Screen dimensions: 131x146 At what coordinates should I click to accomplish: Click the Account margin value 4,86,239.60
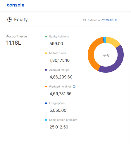point(61,77)
